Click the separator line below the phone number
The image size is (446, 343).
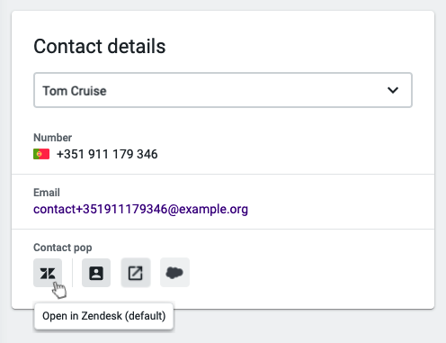(223, 174)
